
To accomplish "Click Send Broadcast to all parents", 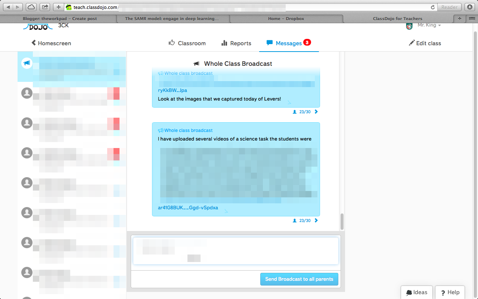I will pyautogui.click(x=299, y=279).
